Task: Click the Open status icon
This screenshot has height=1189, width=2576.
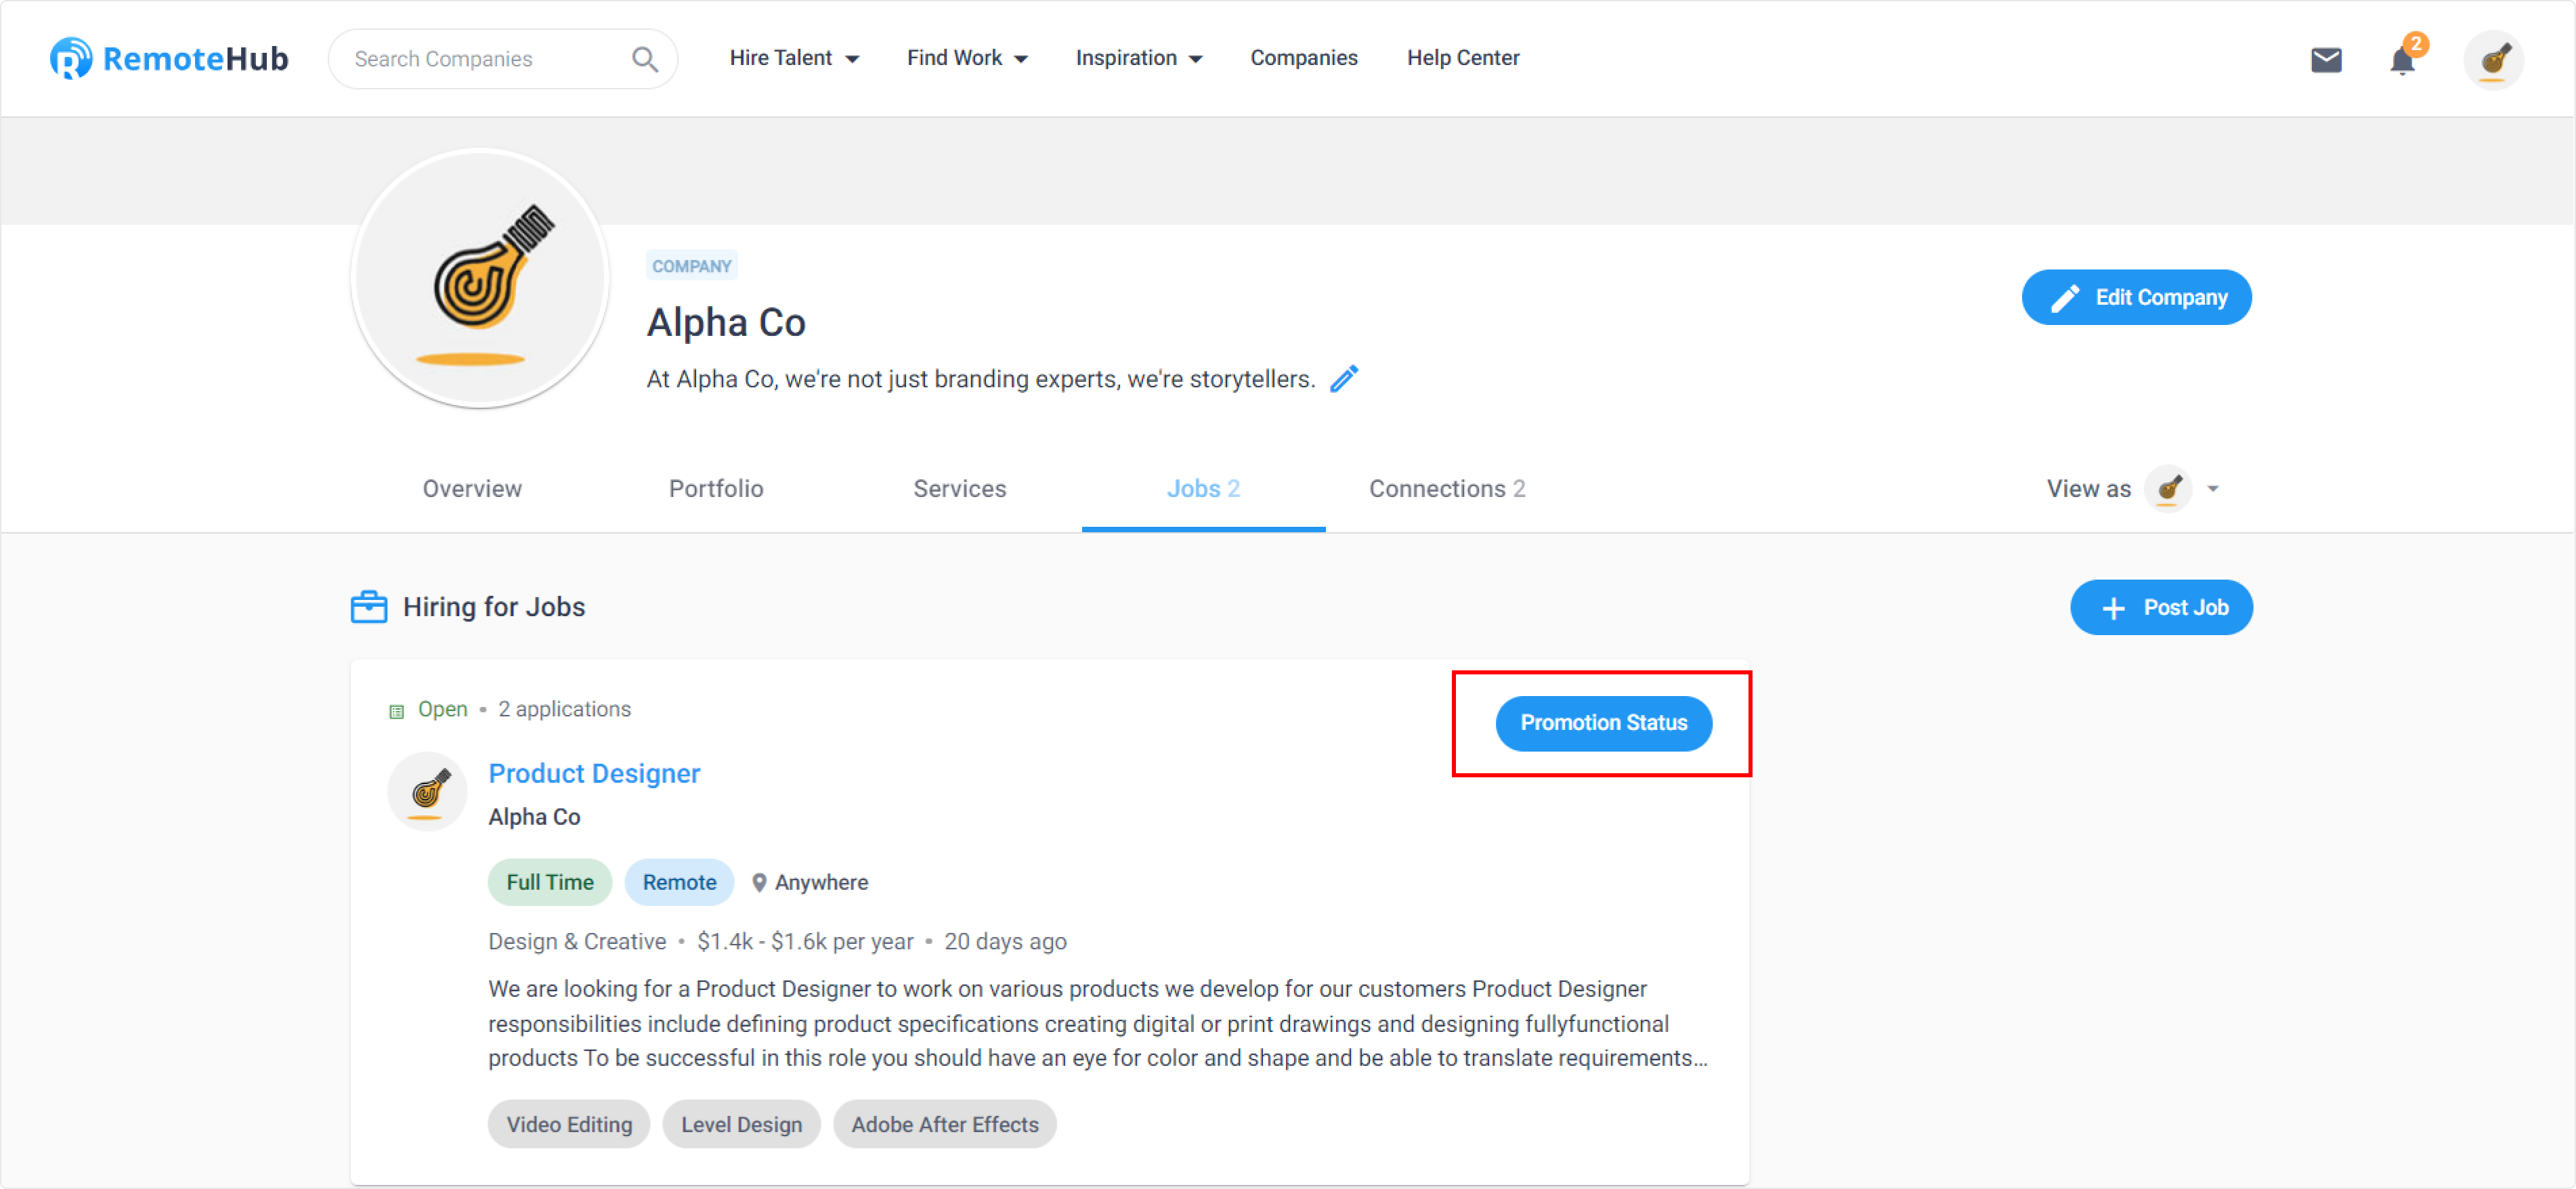Action: [396, 711]
